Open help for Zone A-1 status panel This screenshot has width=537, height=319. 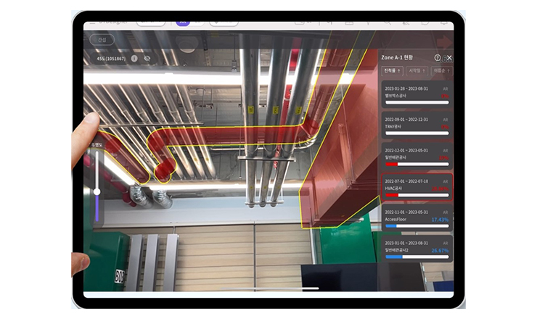click(x=438, y=57)
